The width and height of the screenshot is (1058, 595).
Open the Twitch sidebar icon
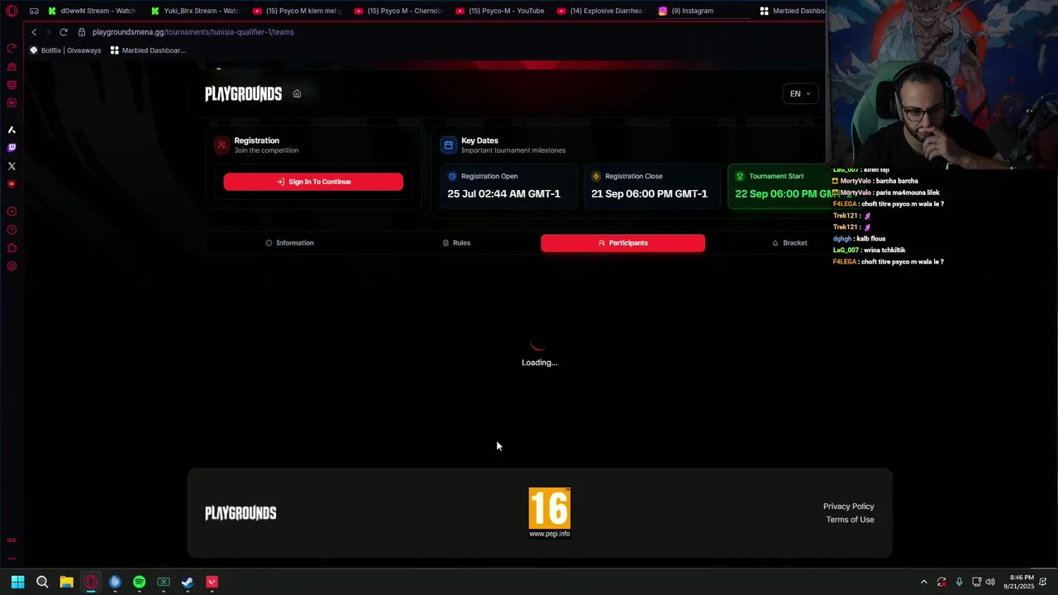(12, 148)
